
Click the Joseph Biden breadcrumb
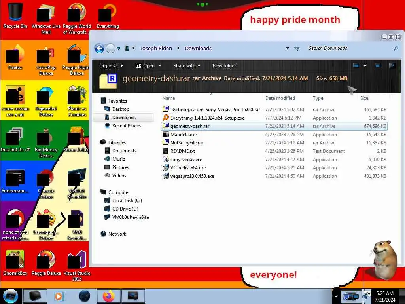click(156, 48)
